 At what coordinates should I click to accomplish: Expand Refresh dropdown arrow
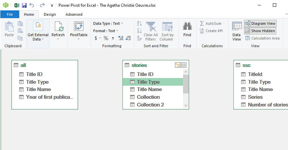(x=58, y=39)
